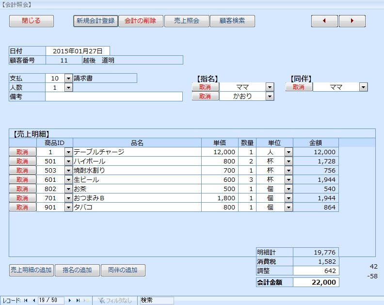The image size is (384, 305).
Task: Click the previous record left-arrow button
Action: (x=324, y=21)
